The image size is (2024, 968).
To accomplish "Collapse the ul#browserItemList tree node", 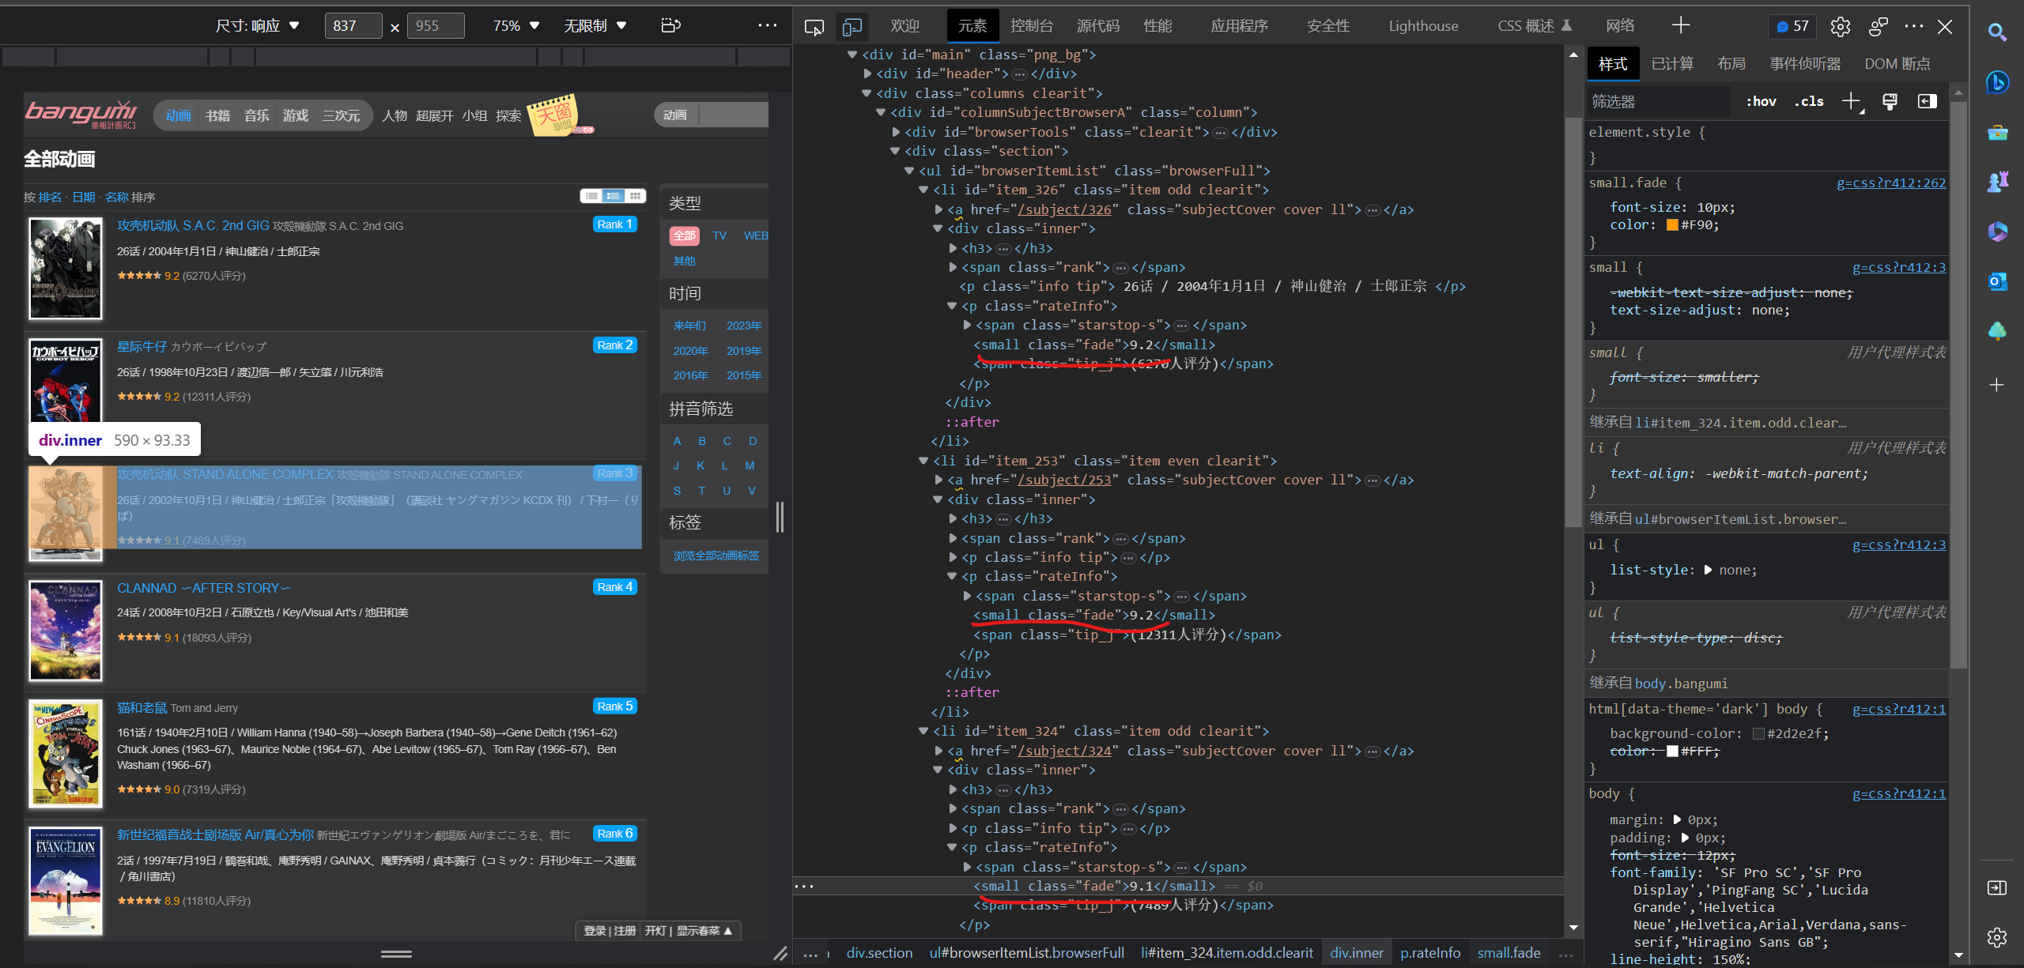I will pos(909,171).
